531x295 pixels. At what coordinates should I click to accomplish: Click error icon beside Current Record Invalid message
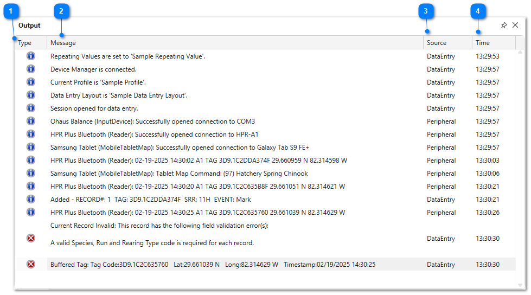(31, 238)
